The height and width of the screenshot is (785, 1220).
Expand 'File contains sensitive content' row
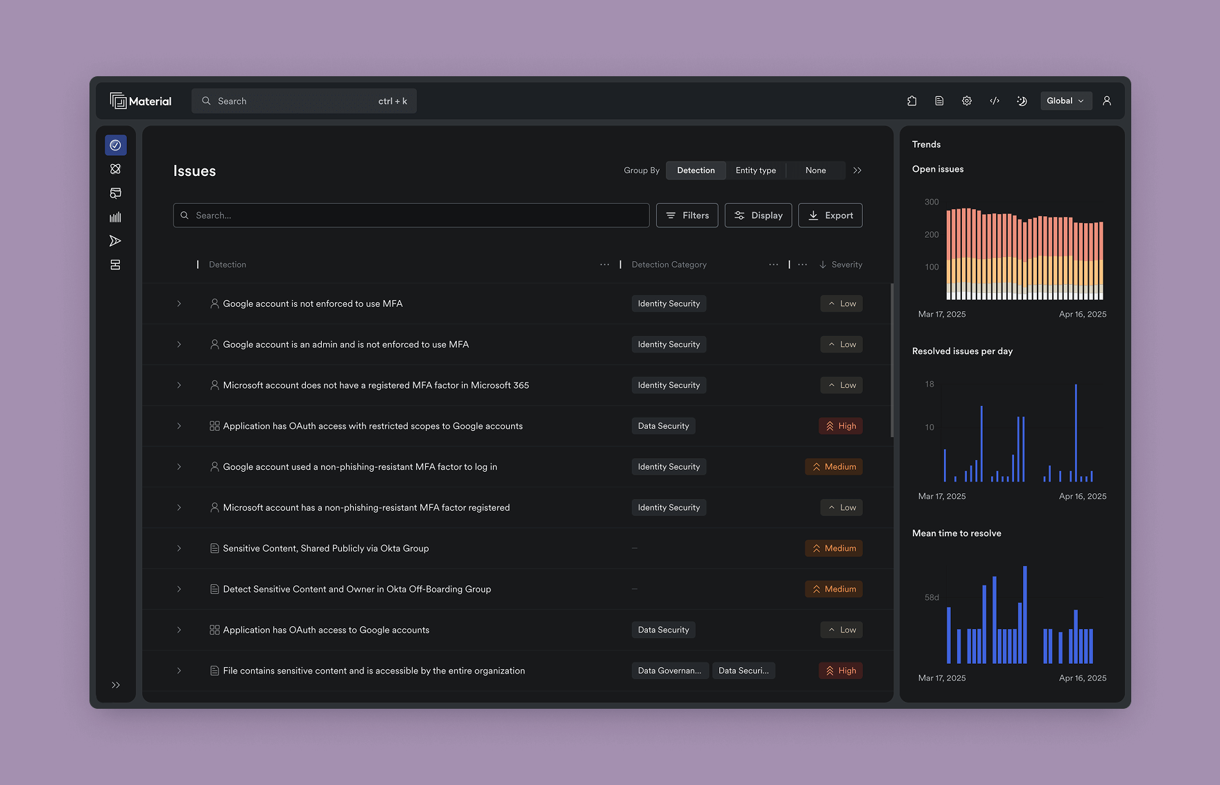click(179, 671)
